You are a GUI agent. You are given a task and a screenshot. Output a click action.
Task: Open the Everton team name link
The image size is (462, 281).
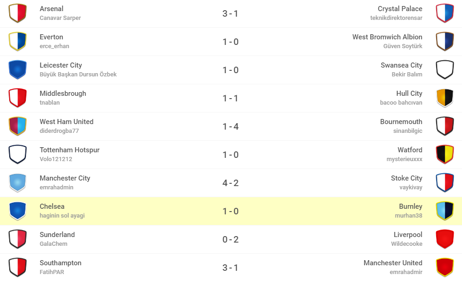click(x=51, y=37)
